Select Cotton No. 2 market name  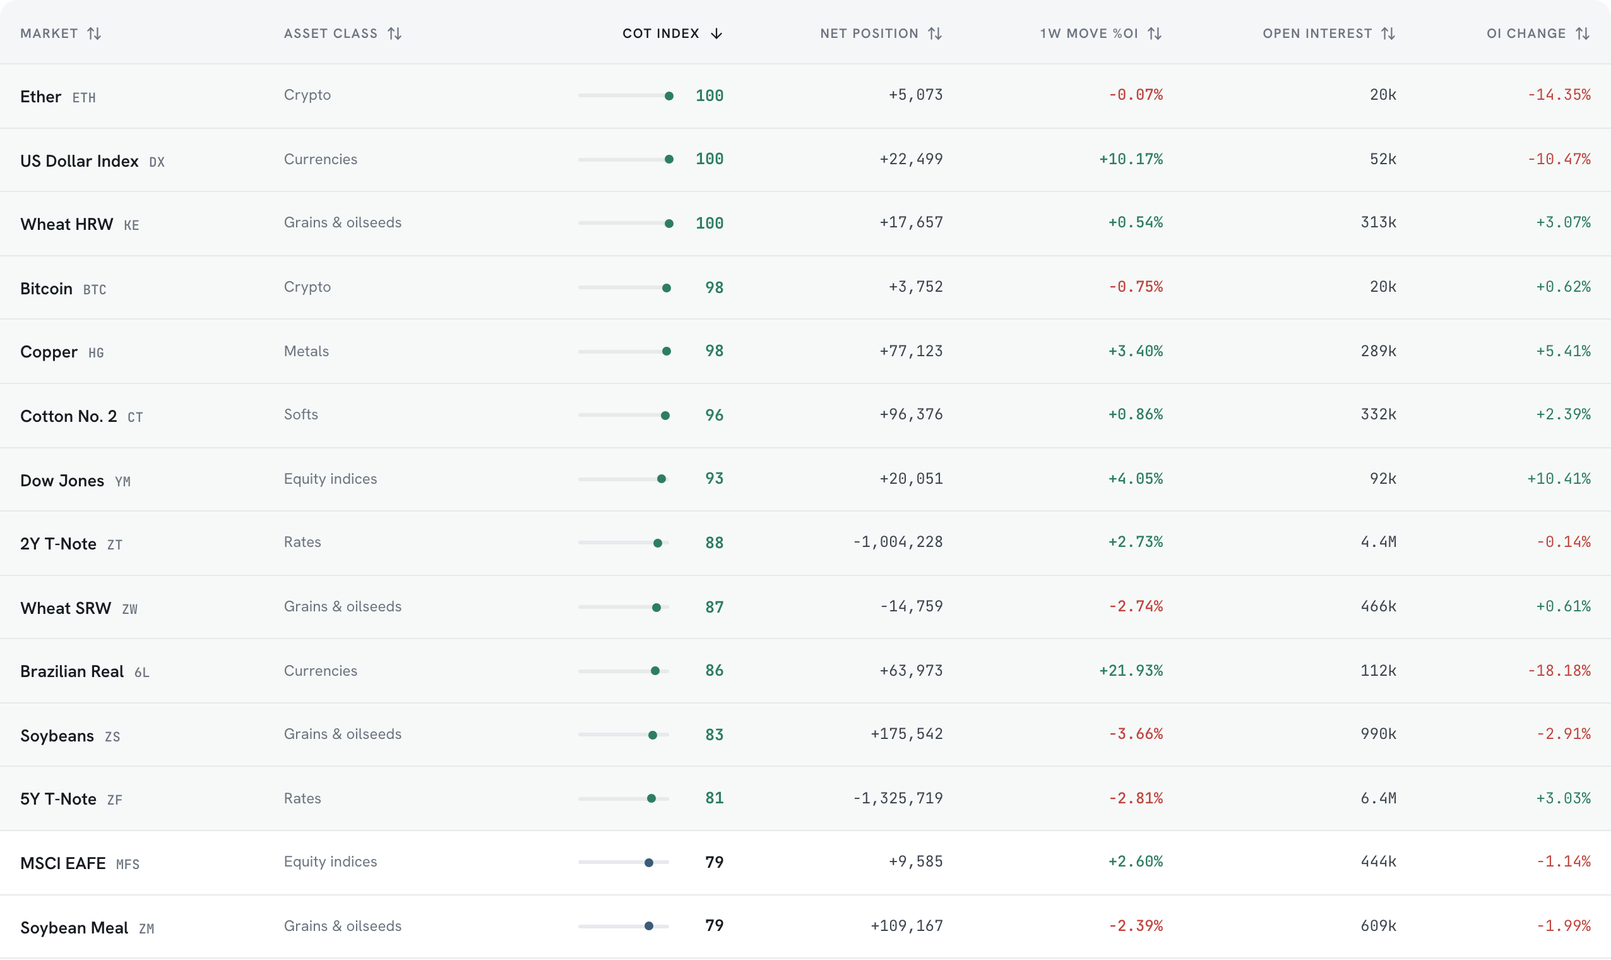pyautogui.click(x=69, y=416)
